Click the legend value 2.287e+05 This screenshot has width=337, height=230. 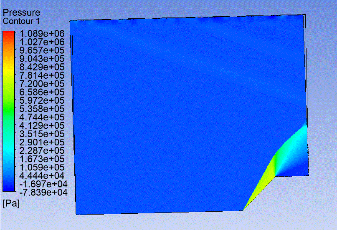42,150
